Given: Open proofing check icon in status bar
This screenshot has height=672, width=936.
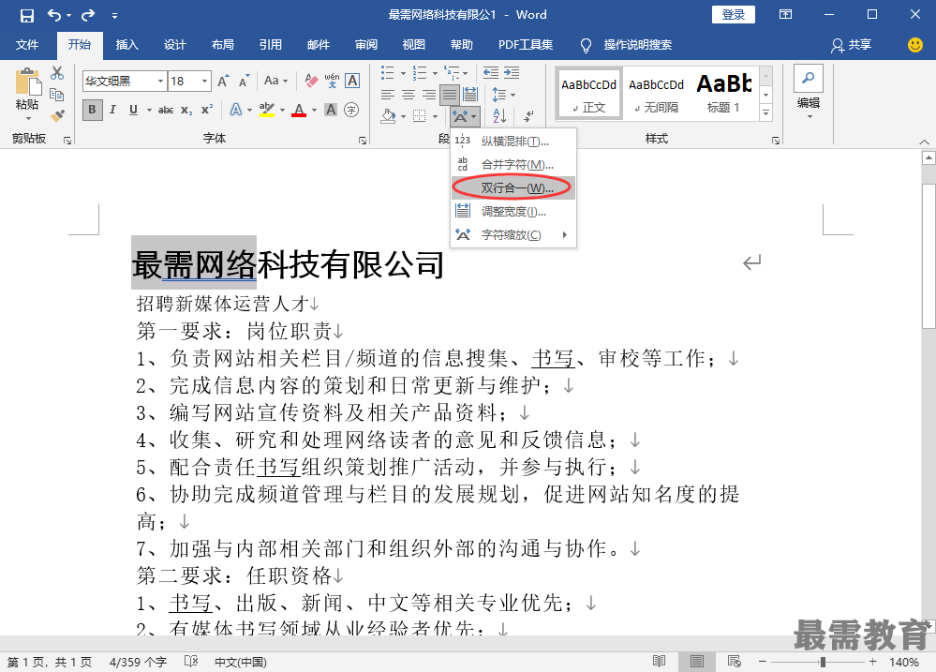Looking at the screenshot, I should click(191, 662).
